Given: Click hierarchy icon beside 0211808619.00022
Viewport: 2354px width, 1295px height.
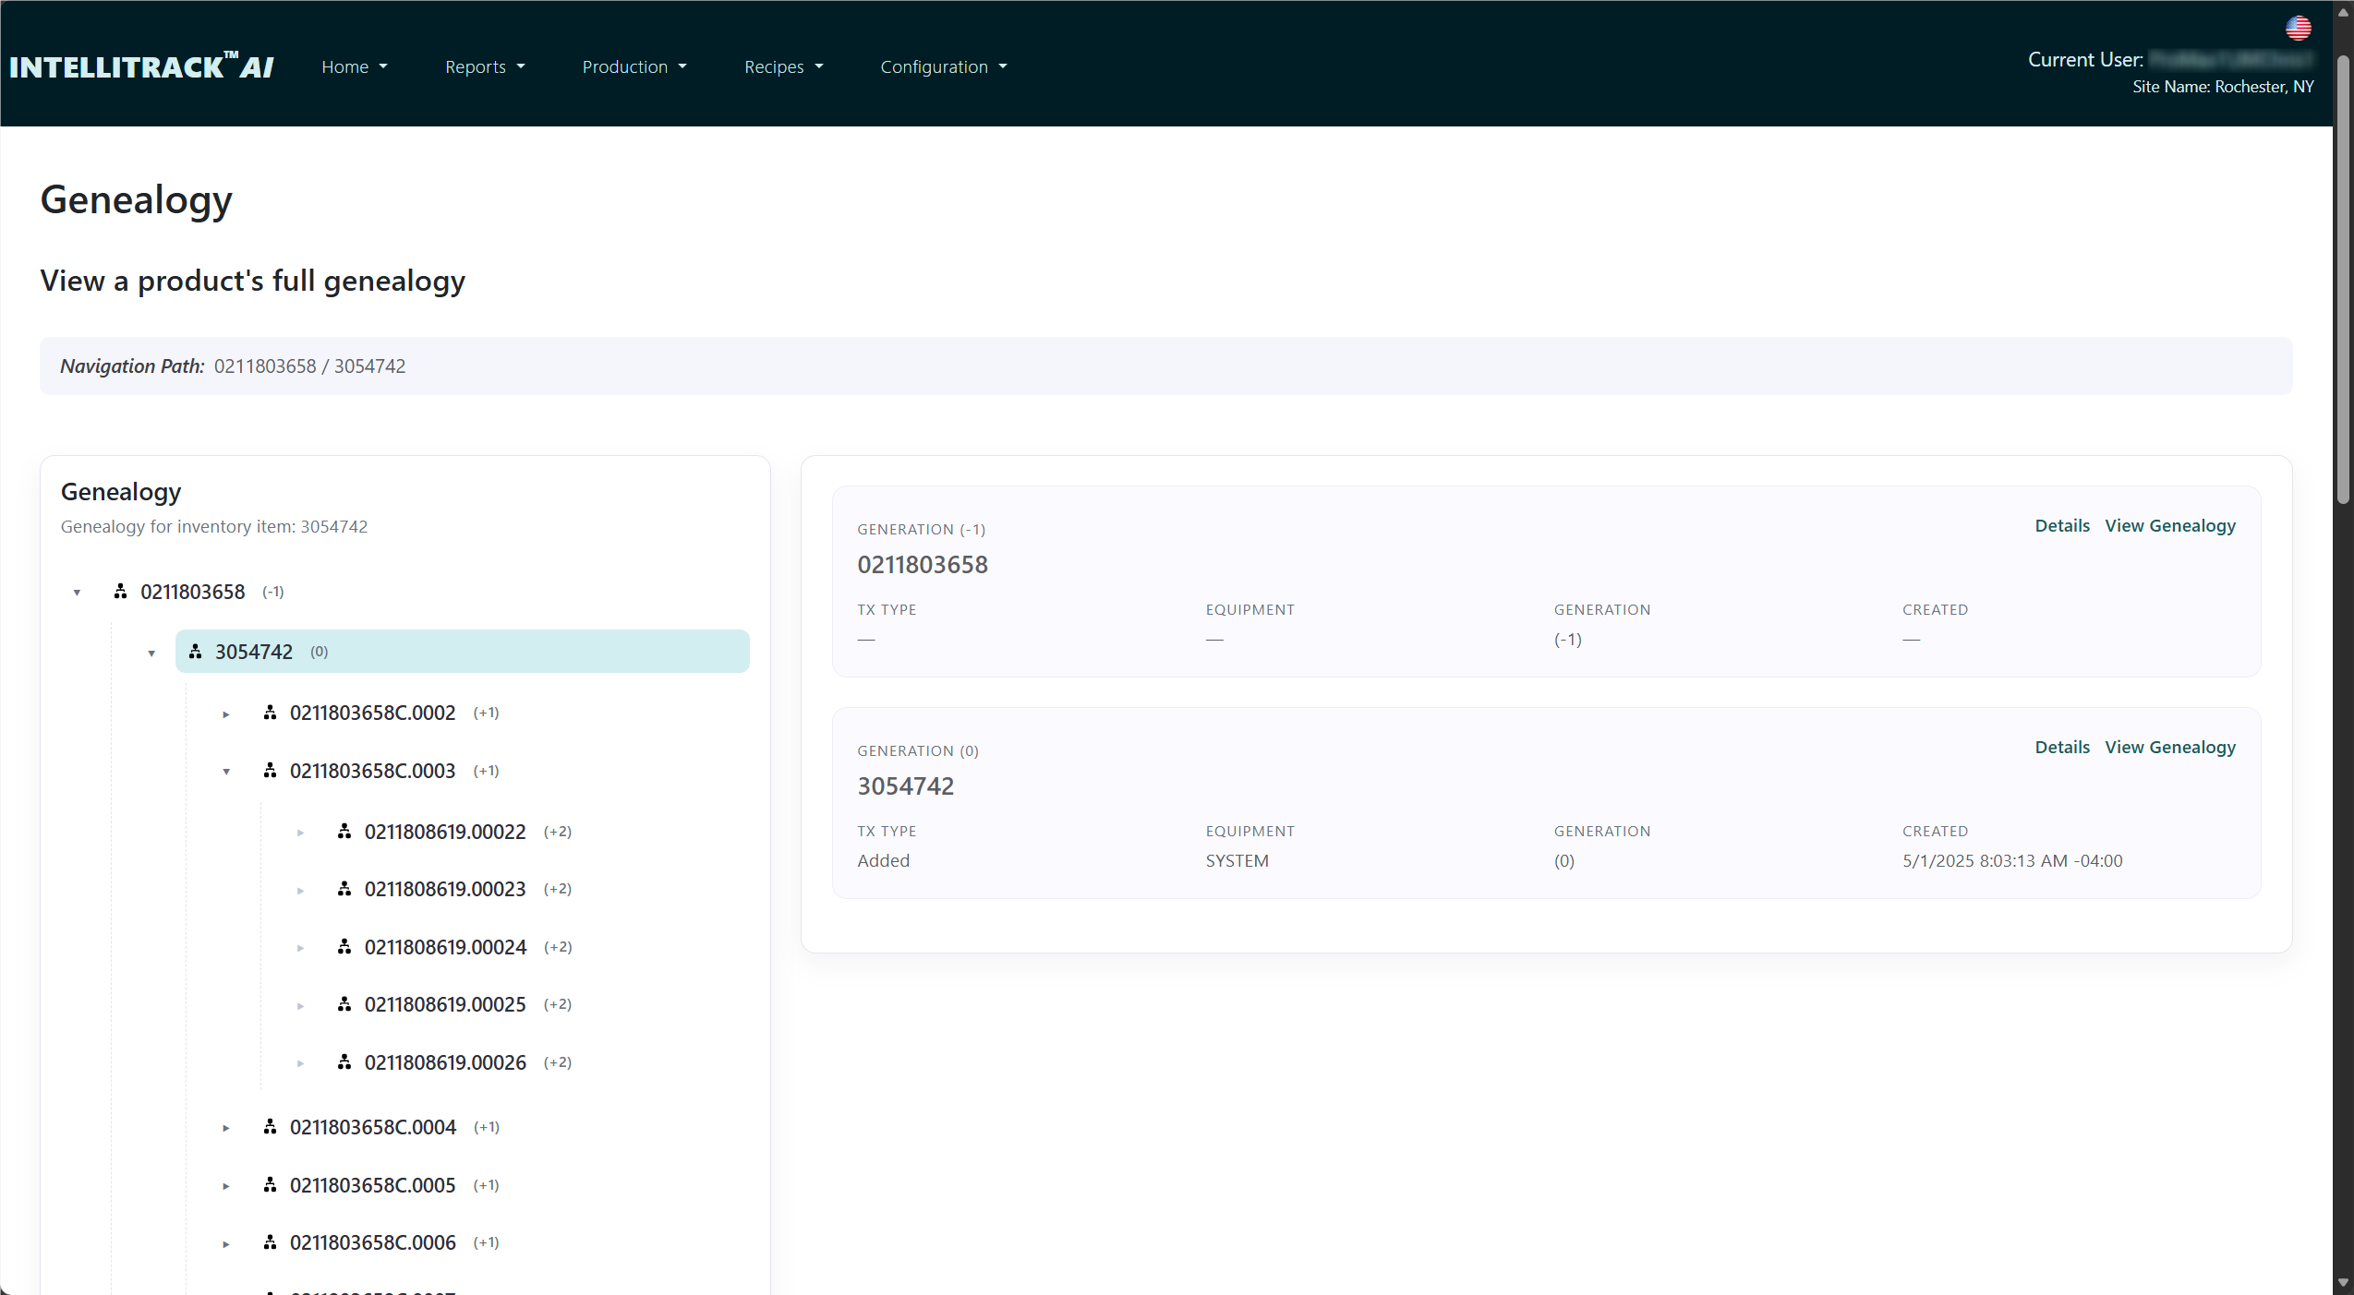Looking at the screenshot, I should [344, 832].
